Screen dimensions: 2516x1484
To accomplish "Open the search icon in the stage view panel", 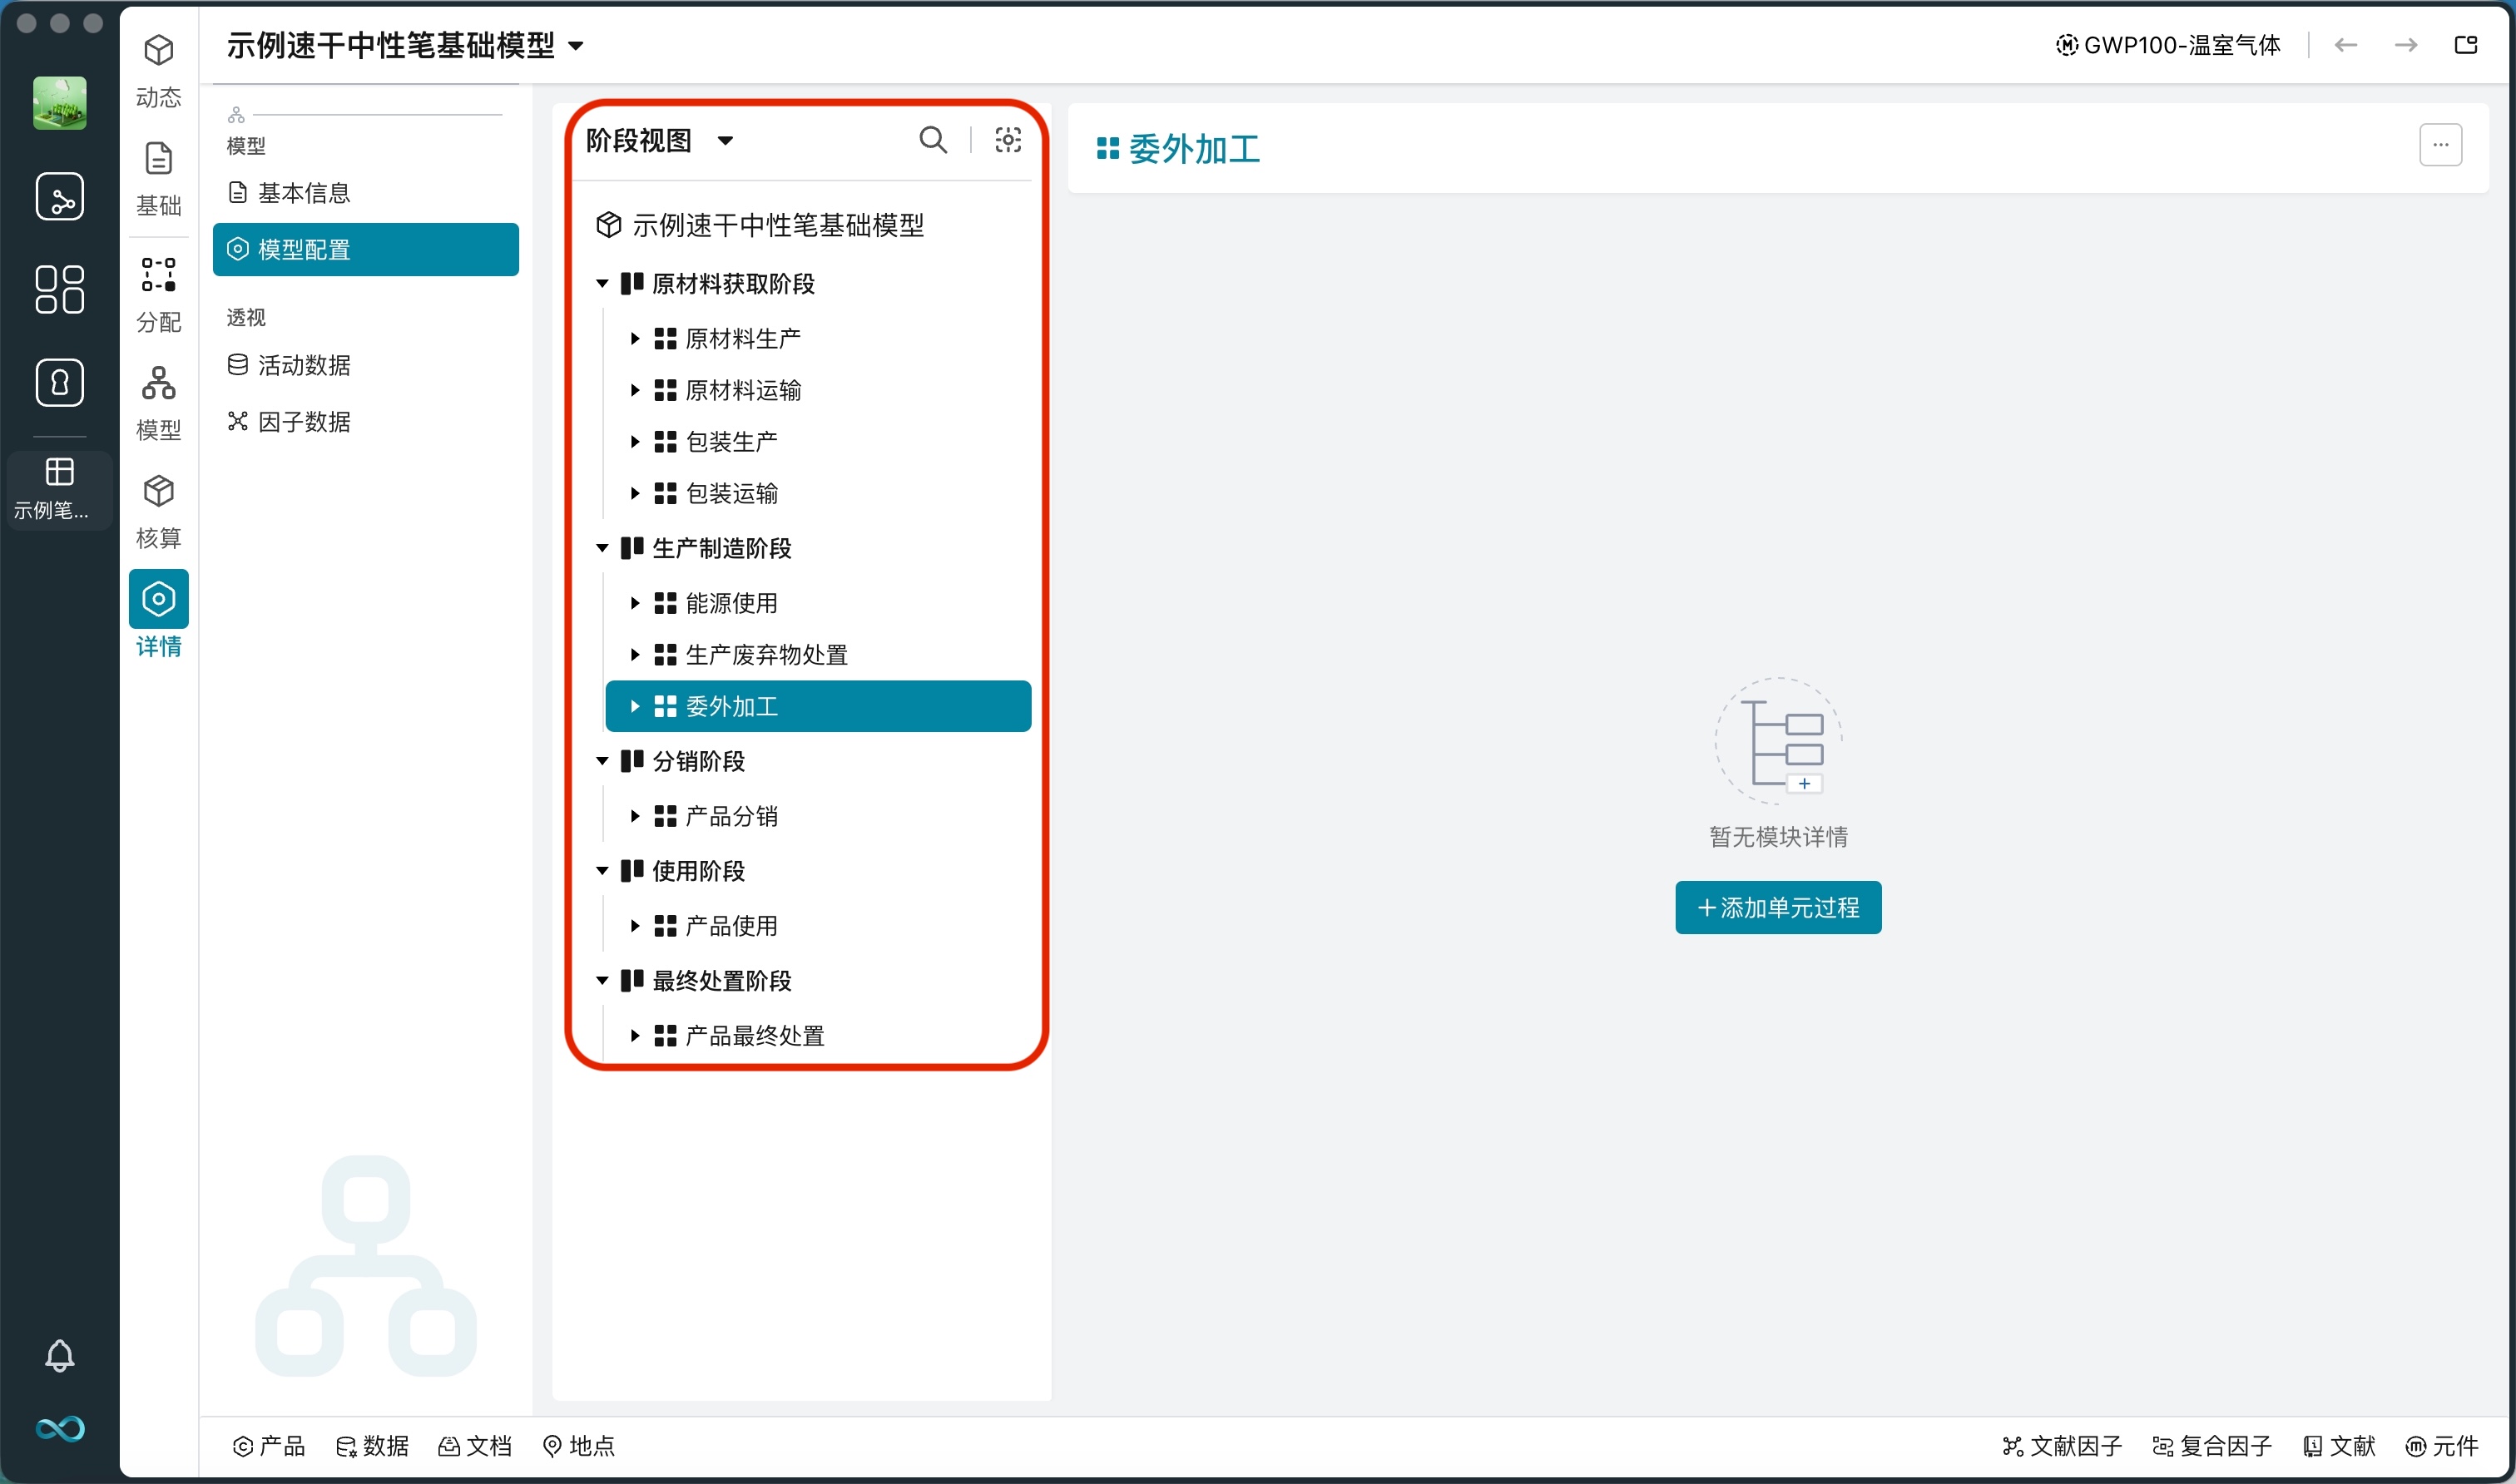I will point(932,139).
